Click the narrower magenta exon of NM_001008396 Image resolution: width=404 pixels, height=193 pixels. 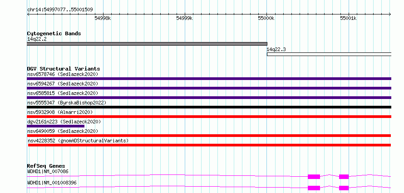click(344, 188)
